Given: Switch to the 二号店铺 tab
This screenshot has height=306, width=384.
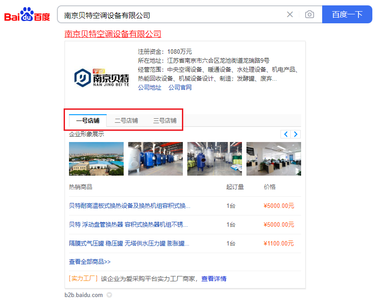Looking at the screenshot, I should [126, 121].
